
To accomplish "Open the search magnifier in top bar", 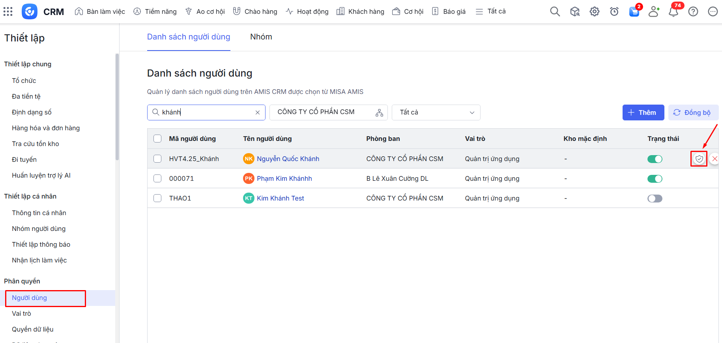I will coord(555,11).
